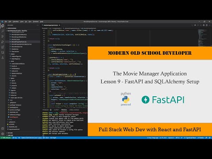Click the git branch name in status bar
This screenshot has width=212, height=159.
pyautogui.click(x=15, y=138)
